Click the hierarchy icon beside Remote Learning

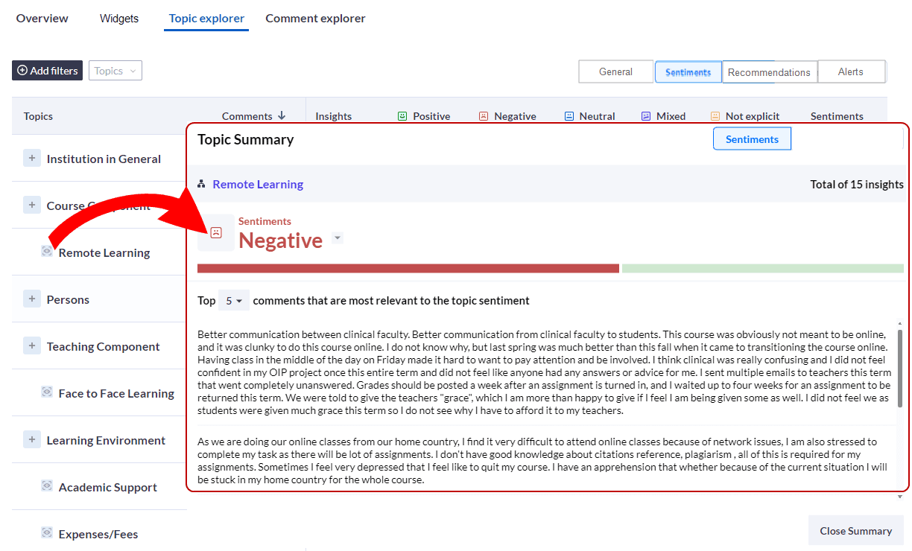click(202, 184)
